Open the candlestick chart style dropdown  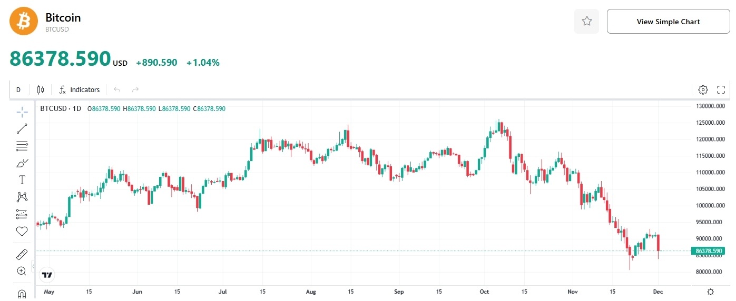click(41, 90)
